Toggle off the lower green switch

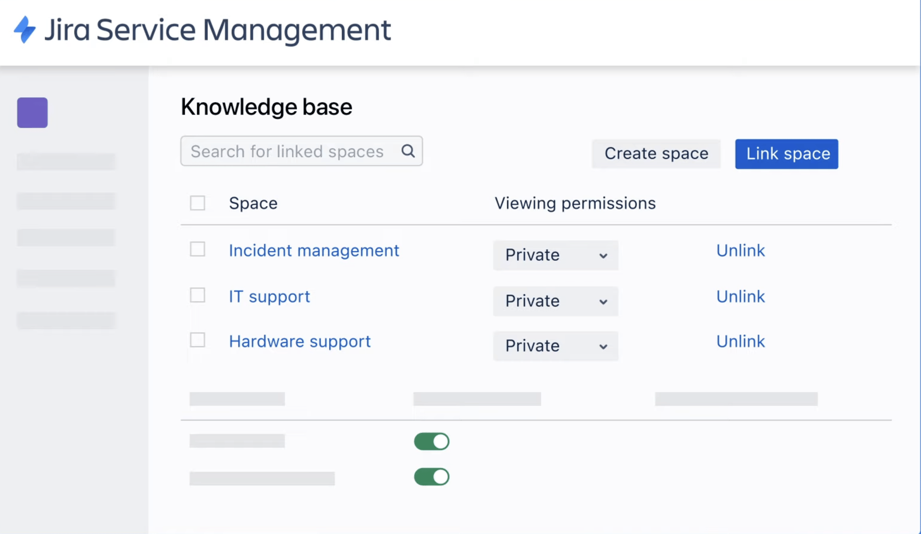(x=431, y=477)
